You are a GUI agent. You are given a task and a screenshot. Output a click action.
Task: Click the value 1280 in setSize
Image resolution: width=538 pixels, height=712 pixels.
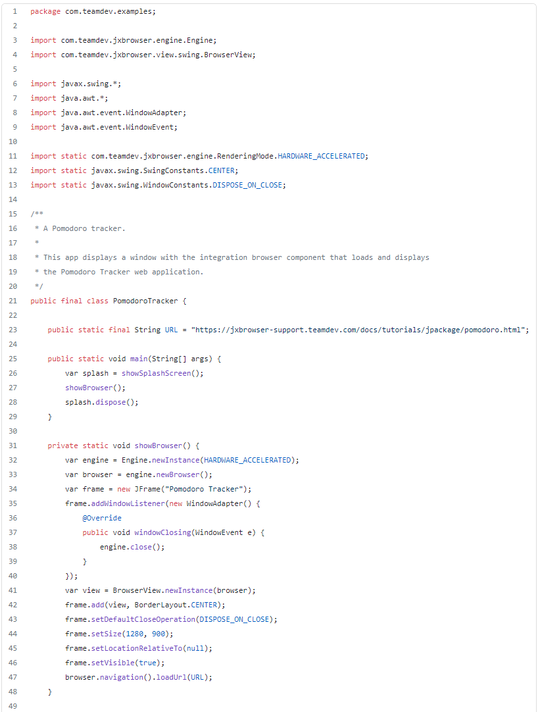(x=134, y=634)
